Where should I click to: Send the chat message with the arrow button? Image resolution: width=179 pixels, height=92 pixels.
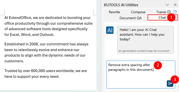(170, 84)
